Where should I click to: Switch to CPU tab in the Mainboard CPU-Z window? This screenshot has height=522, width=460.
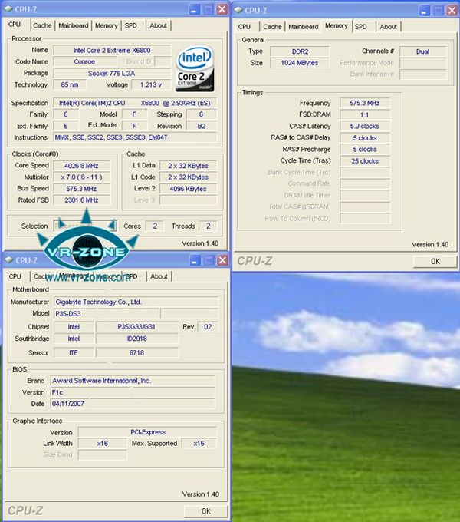click(15, 276)
